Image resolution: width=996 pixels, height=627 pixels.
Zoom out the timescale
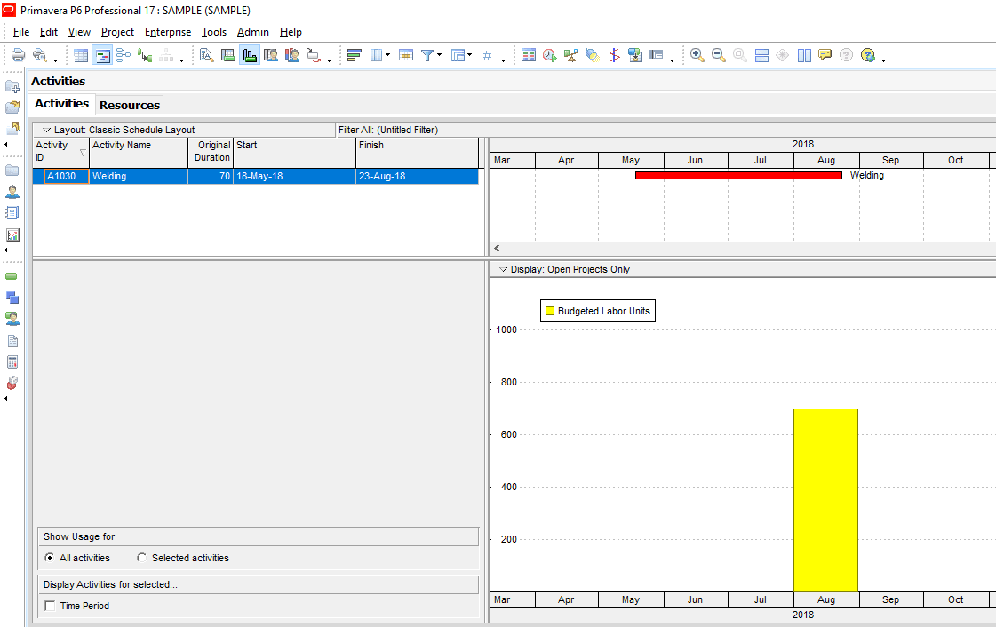[719, 55]
